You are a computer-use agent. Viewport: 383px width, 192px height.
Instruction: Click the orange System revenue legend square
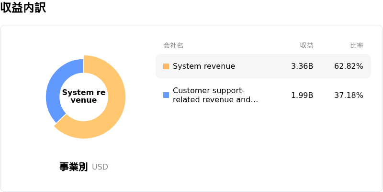tap(166, 66)
